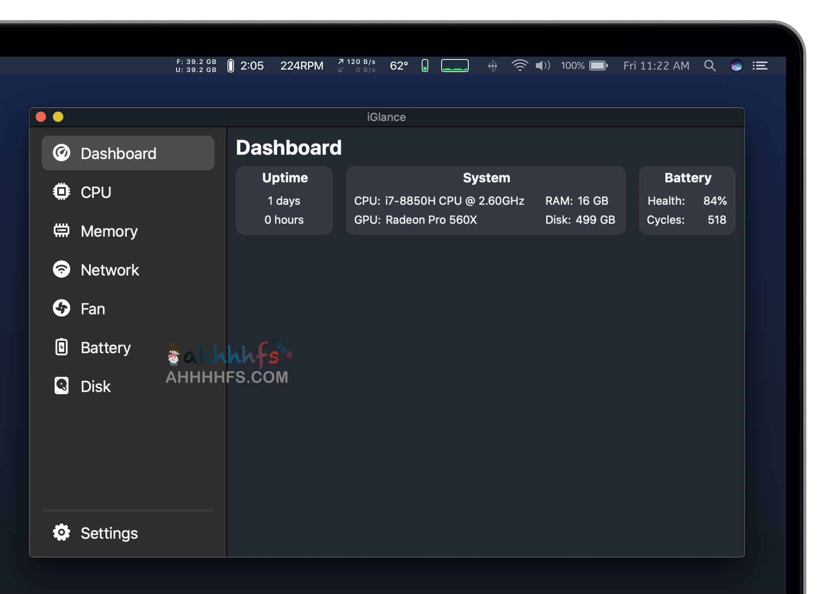The height and width of the screenshot is (594, 833).
Task: Click the macOS menu bar clock
Action: pyautogui.click(x=657, y=65)
